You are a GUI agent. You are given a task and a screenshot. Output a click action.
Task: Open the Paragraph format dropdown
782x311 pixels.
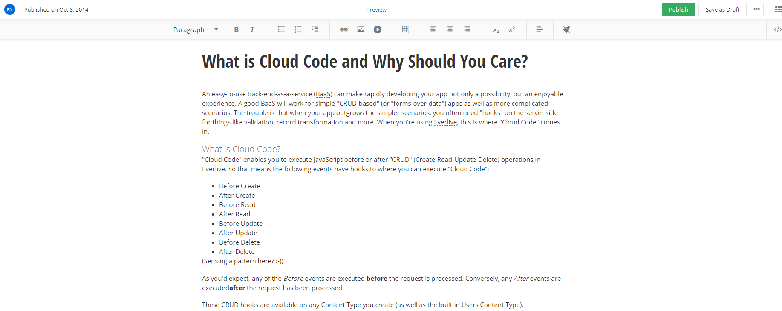(x=196, y=29)
